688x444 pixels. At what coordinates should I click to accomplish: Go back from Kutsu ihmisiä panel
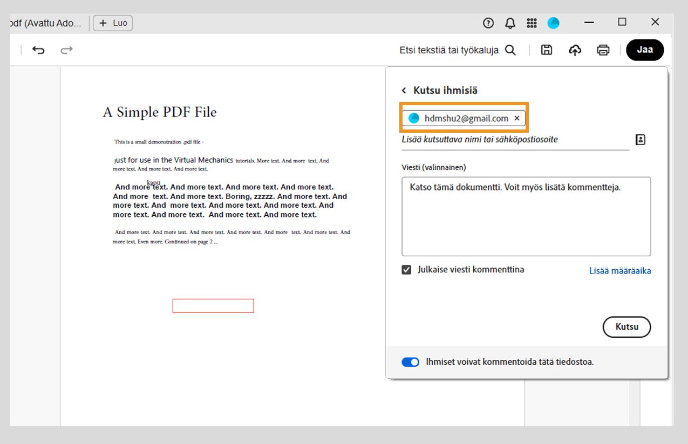coord(403,90)
